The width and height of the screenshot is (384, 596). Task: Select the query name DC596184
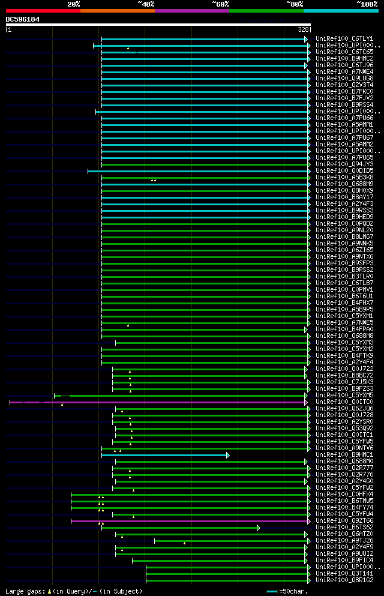[x=22, y=19]
